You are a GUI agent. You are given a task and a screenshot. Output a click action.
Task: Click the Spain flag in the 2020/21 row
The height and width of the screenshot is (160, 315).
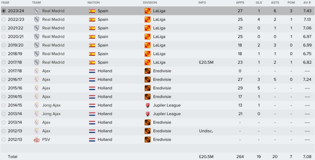92,37
